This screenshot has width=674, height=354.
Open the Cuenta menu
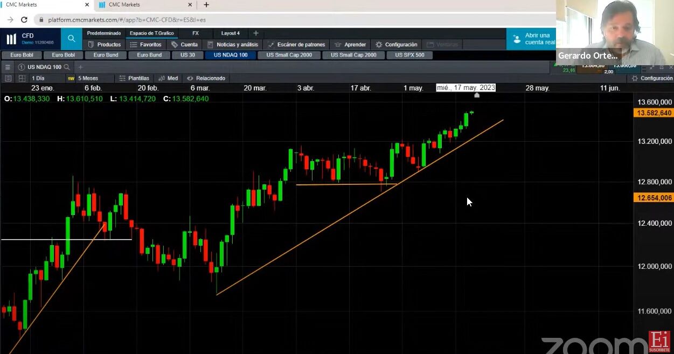[184, 44]
